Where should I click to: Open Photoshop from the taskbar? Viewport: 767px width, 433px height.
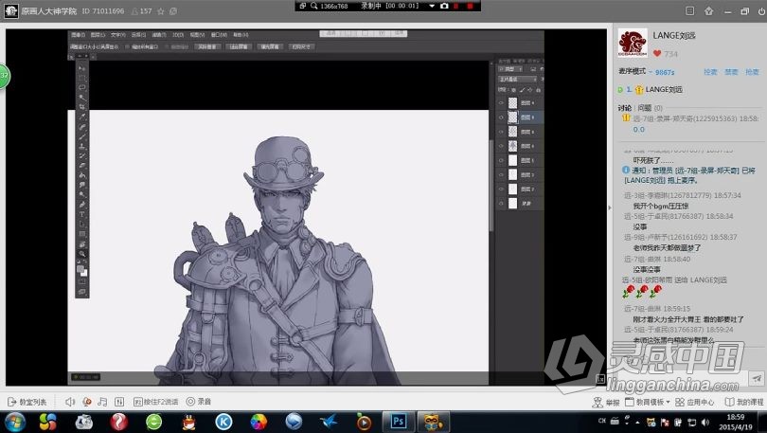[x=398, y=422]
